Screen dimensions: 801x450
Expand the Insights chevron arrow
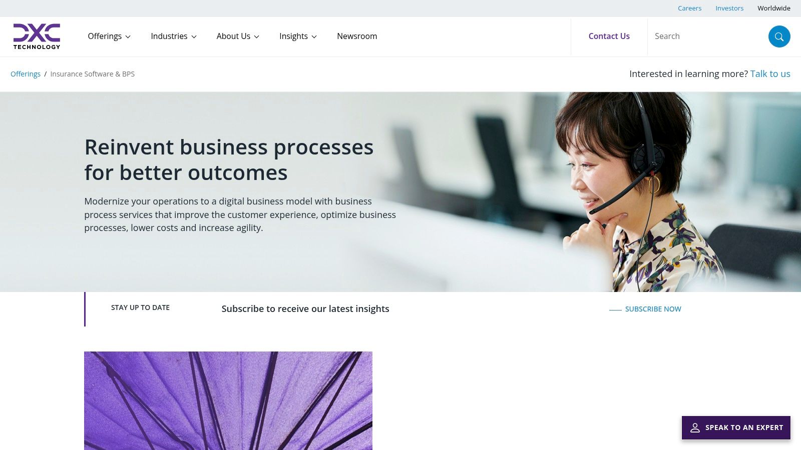314,37
